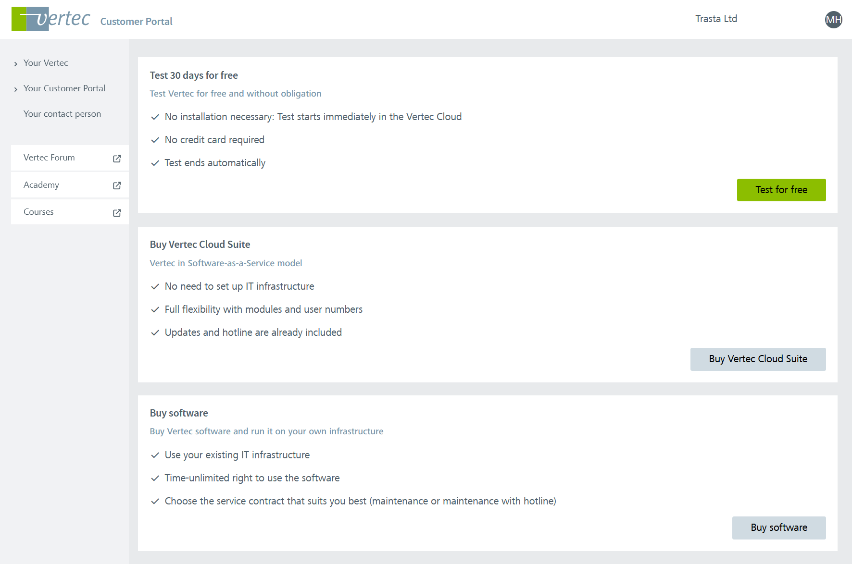Click external link icon beside Academy

tap(117, 185)
